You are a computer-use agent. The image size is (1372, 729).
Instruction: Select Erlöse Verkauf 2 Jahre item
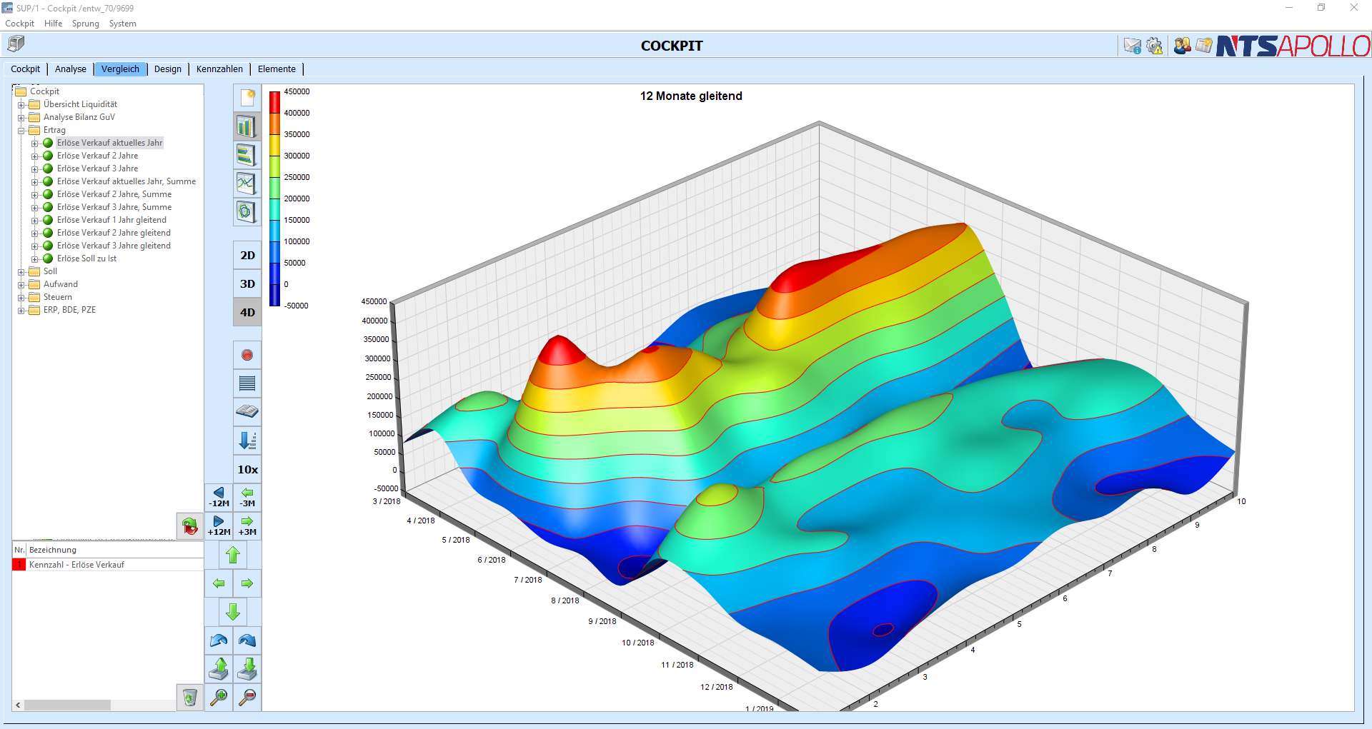pyautogui.click(x=98, y=156)
